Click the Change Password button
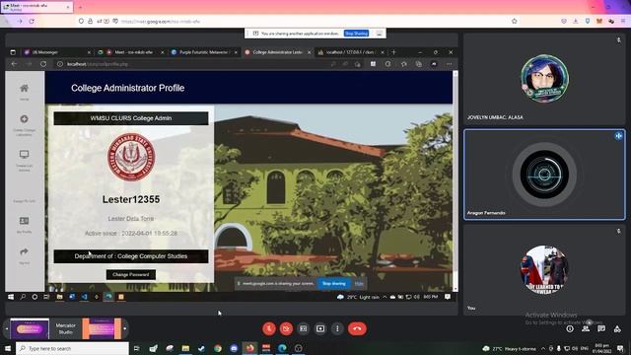Viewport: 631px width, 355px height. [131, 274]
